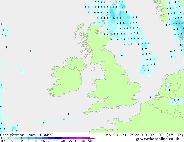Click the '00..03' time range text
The height and width of the screenshot is (142, 184).
tap(148, 135)
